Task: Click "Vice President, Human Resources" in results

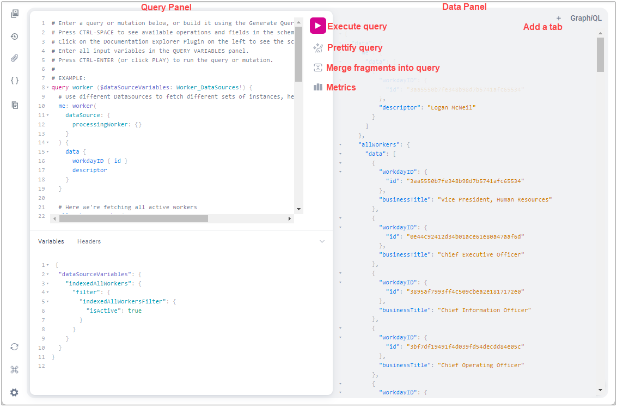Action: pyautogui.click(x=494, y=199)
